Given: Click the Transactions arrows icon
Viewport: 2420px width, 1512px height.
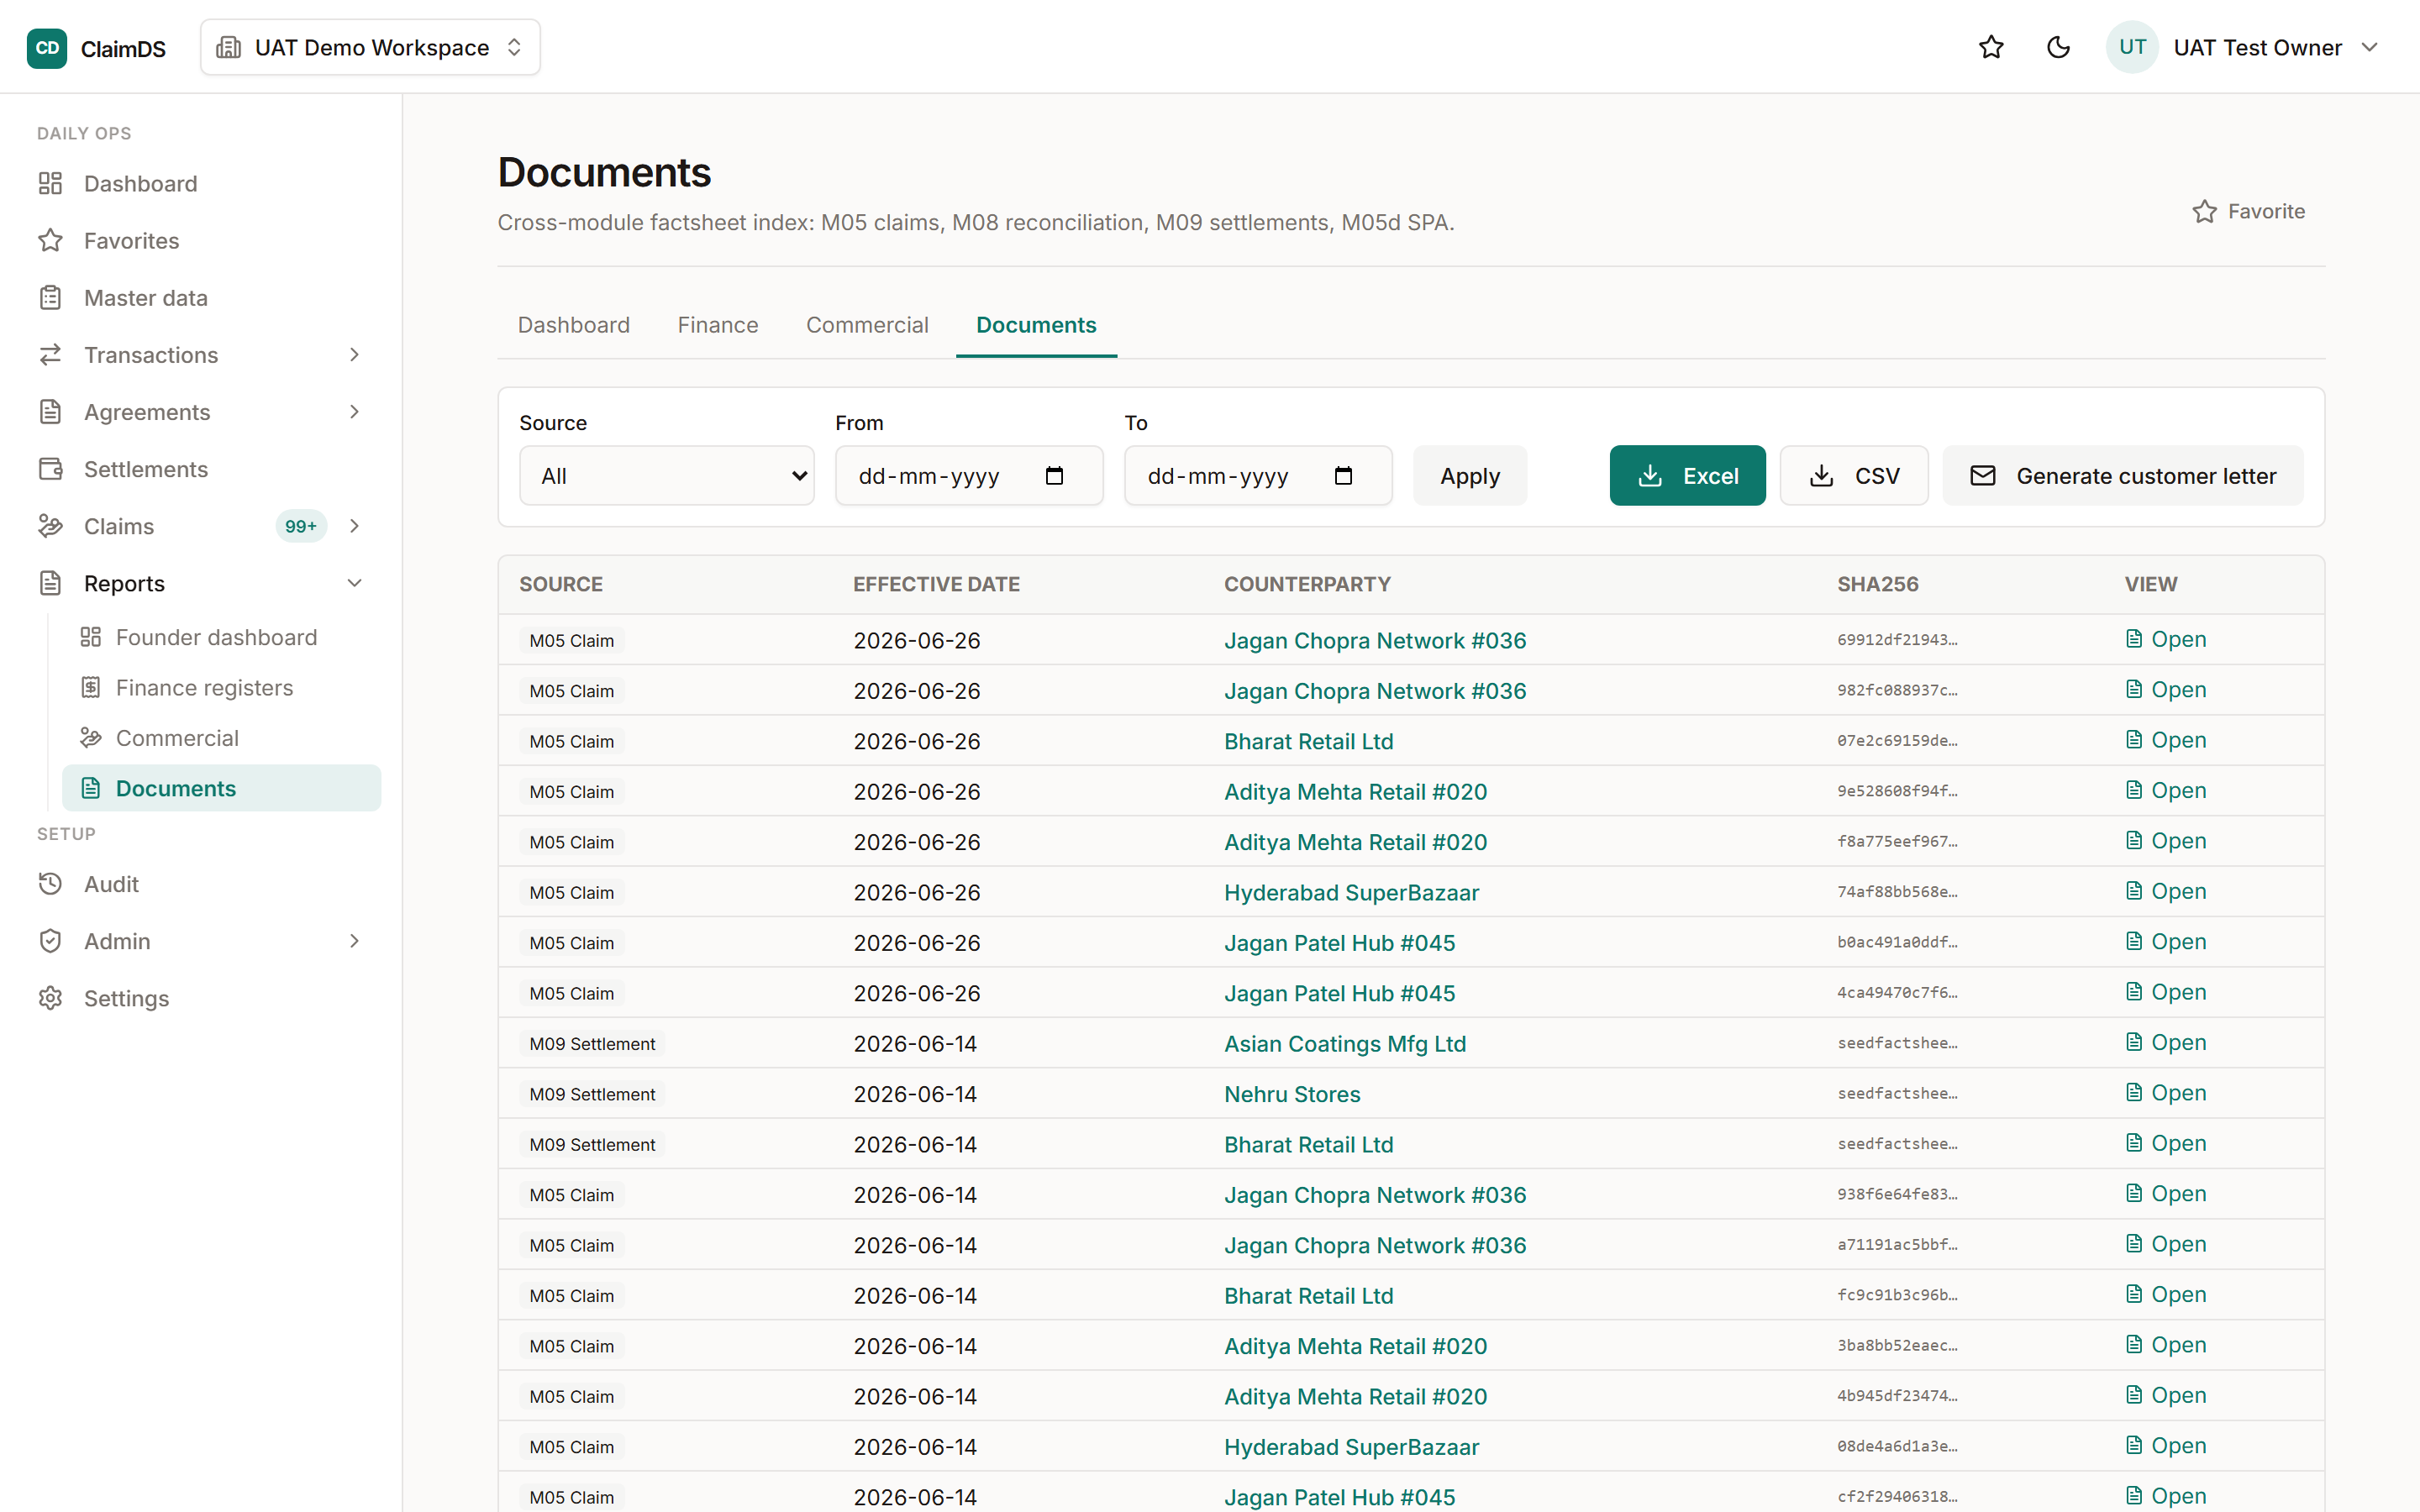Looking at the screenshot, I should (x=50, y=354).
